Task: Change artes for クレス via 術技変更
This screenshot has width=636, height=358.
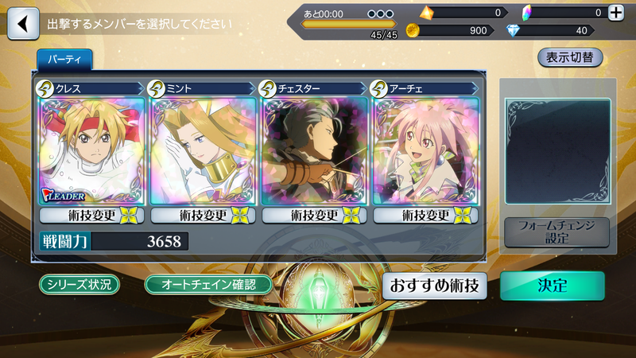Action: pos(91,216)
